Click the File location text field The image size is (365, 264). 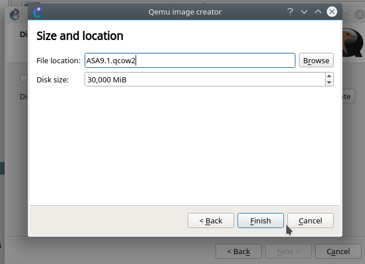tap(189, 60)
